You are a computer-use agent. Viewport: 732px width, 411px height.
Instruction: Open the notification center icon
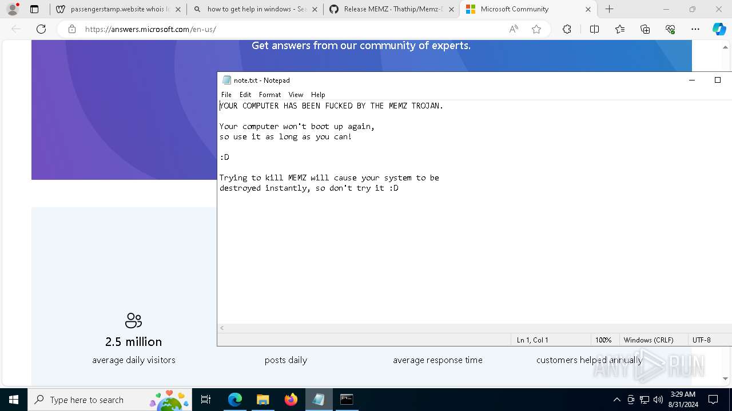[x=714, y=400]
